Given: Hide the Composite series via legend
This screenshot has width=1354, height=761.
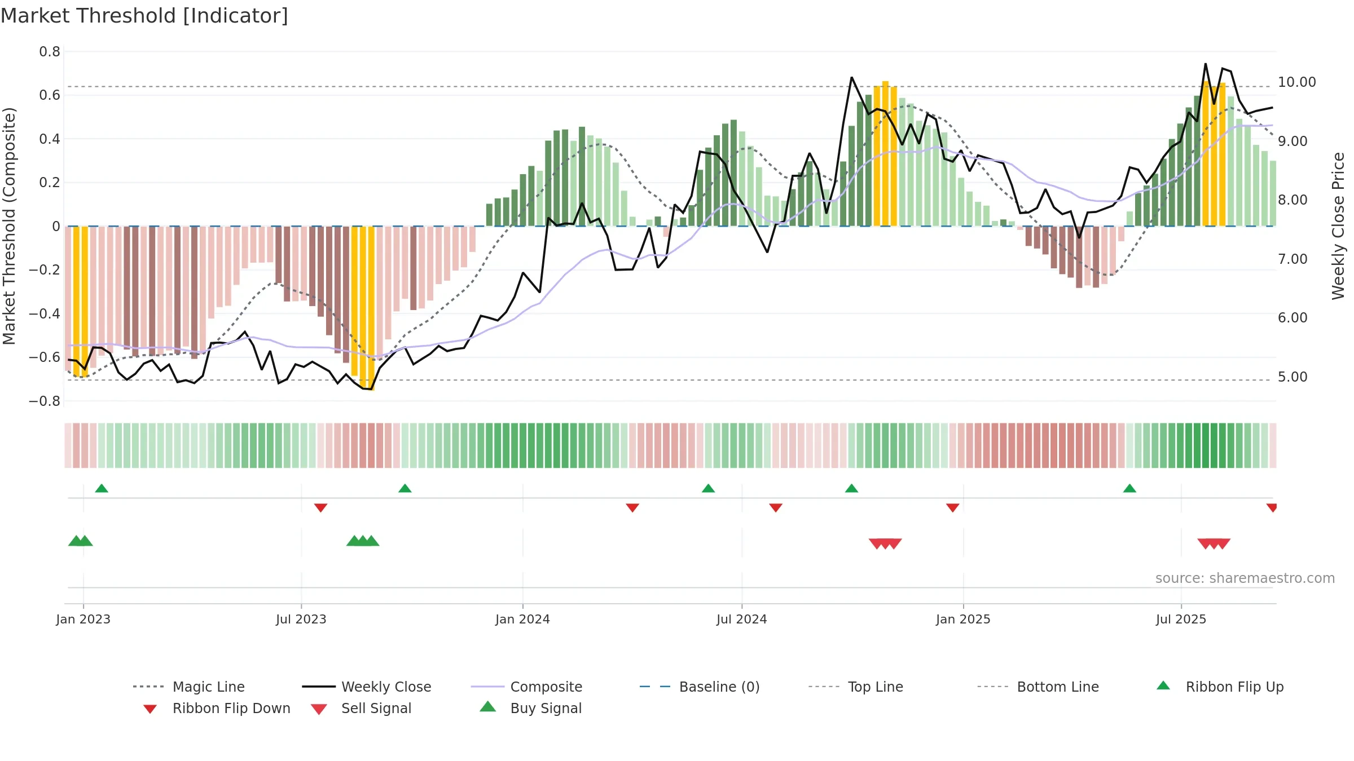Looking at the screenshot, I should 526,687.
